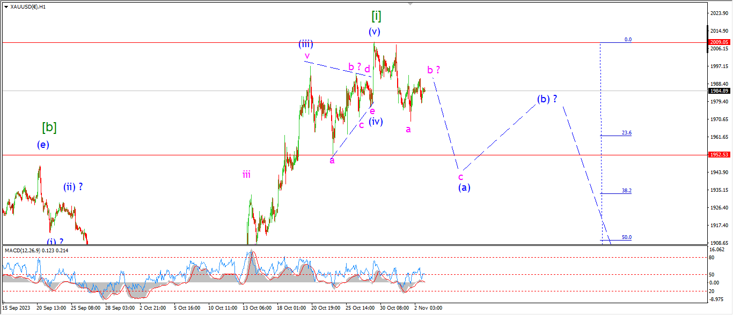Image resolution: width=733 pixels, height=315 pixels.
Task: Click the current price 1984.89 tag
Action: click(719, 91)
